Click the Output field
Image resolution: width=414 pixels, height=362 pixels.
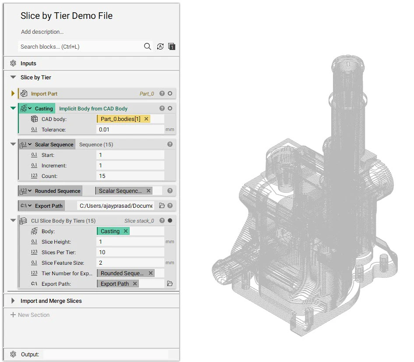pyautogui.click(x=106, y=354)
